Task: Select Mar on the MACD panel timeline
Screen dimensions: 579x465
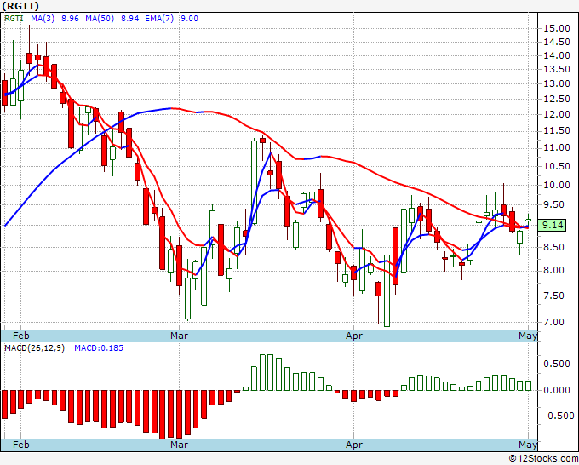Action: tap(179, 445)
